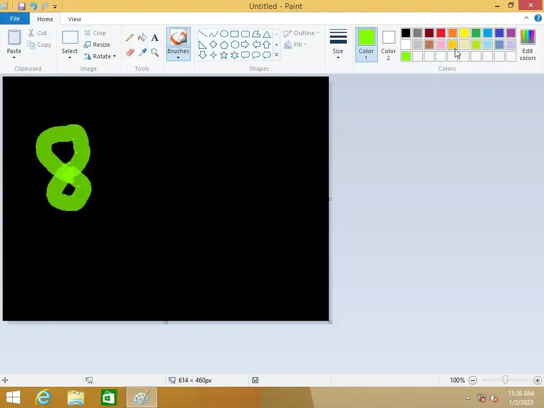544x408 pixels.
Task: Click the Copy button
Action: (39, 45)
